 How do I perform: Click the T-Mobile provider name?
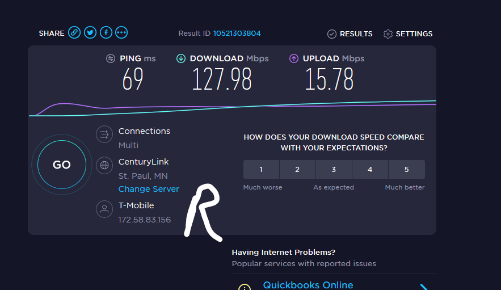136,205
